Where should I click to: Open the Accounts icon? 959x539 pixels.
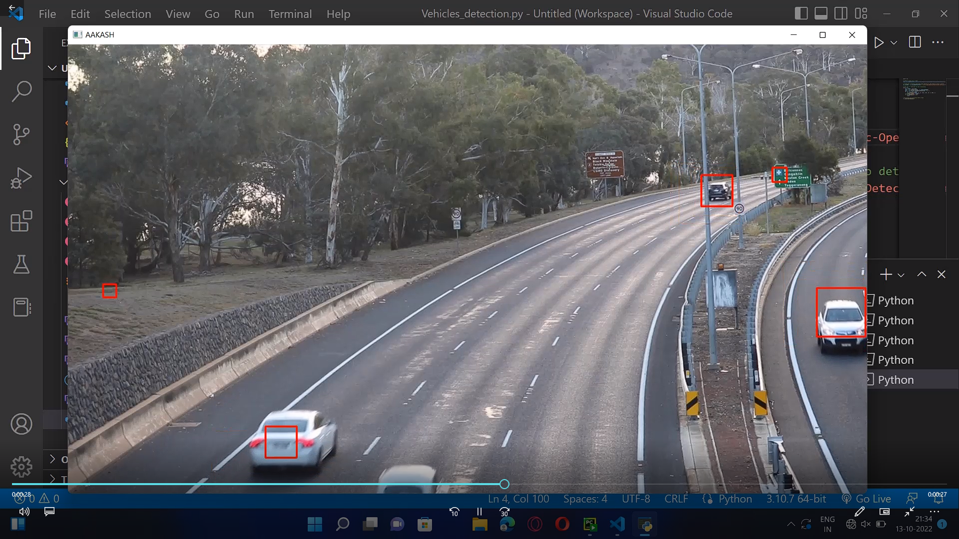click(21, 424)
